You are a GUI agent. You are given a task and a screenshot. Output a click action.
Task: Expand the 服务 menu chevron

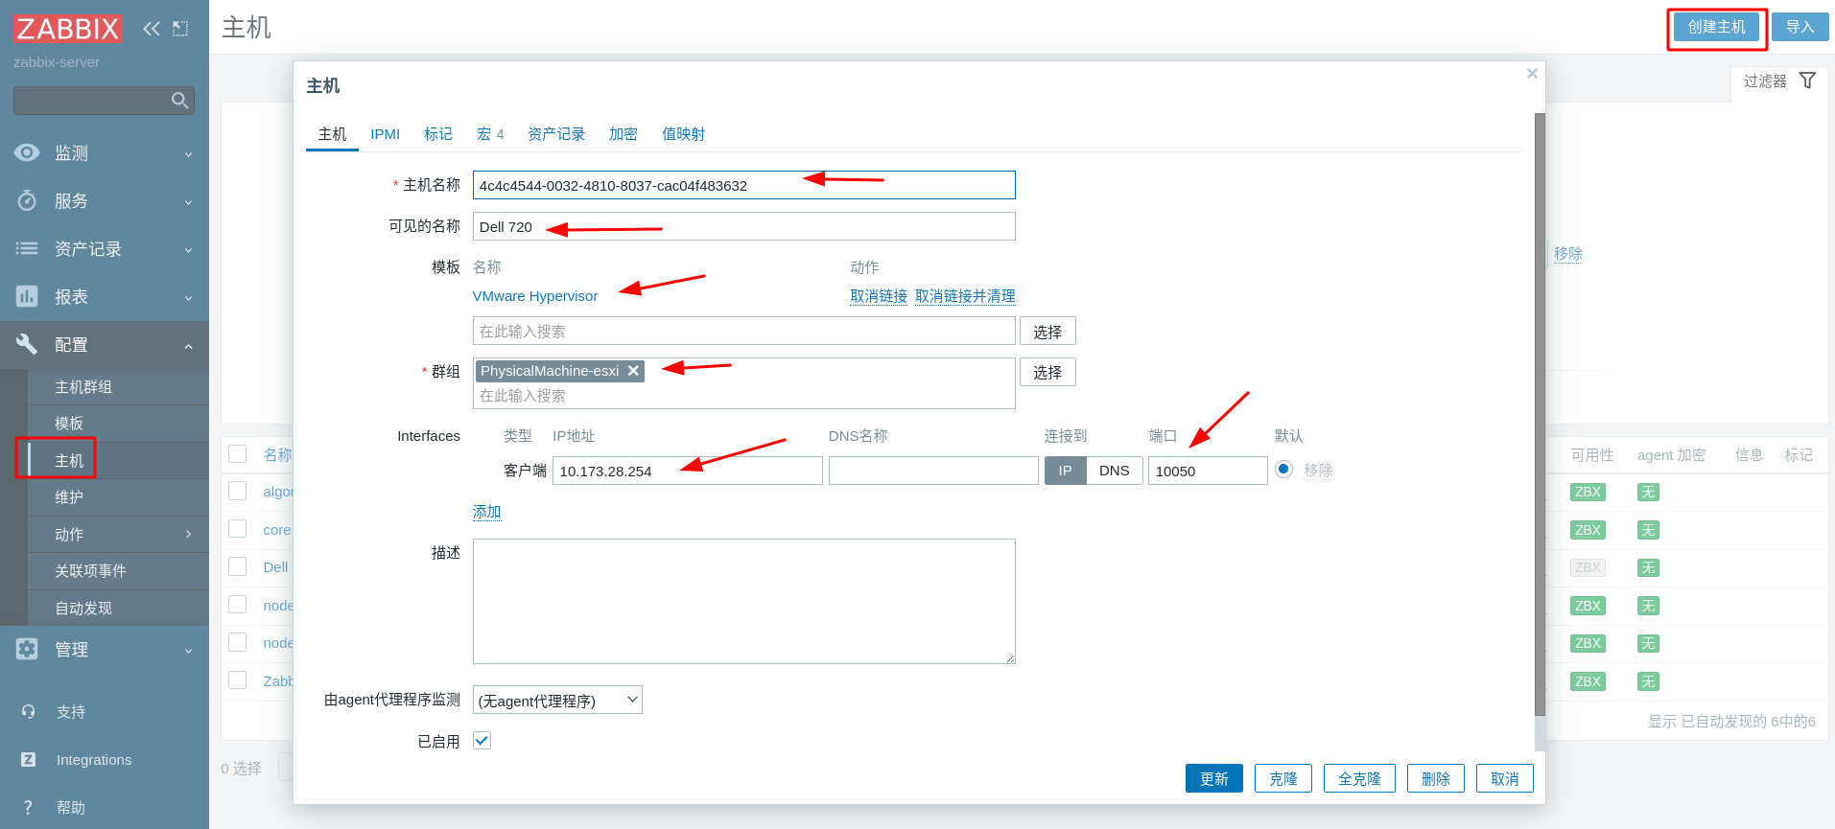(188, 202)
